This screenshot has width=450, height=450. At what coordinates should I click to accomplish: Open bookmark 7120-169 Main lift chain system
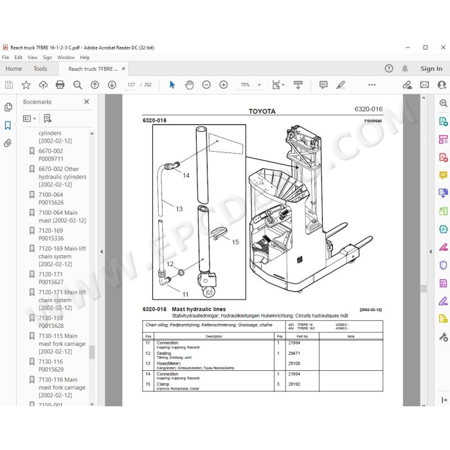click(x=62, y=256)
